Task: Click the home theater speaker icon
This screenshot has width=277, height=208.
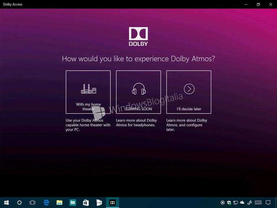Action: tap(89, 89)
